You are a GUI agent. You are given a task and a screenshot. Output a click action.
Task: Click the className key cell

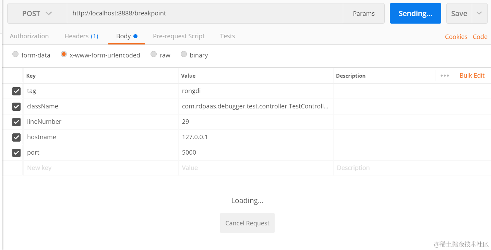coord(101,106)
